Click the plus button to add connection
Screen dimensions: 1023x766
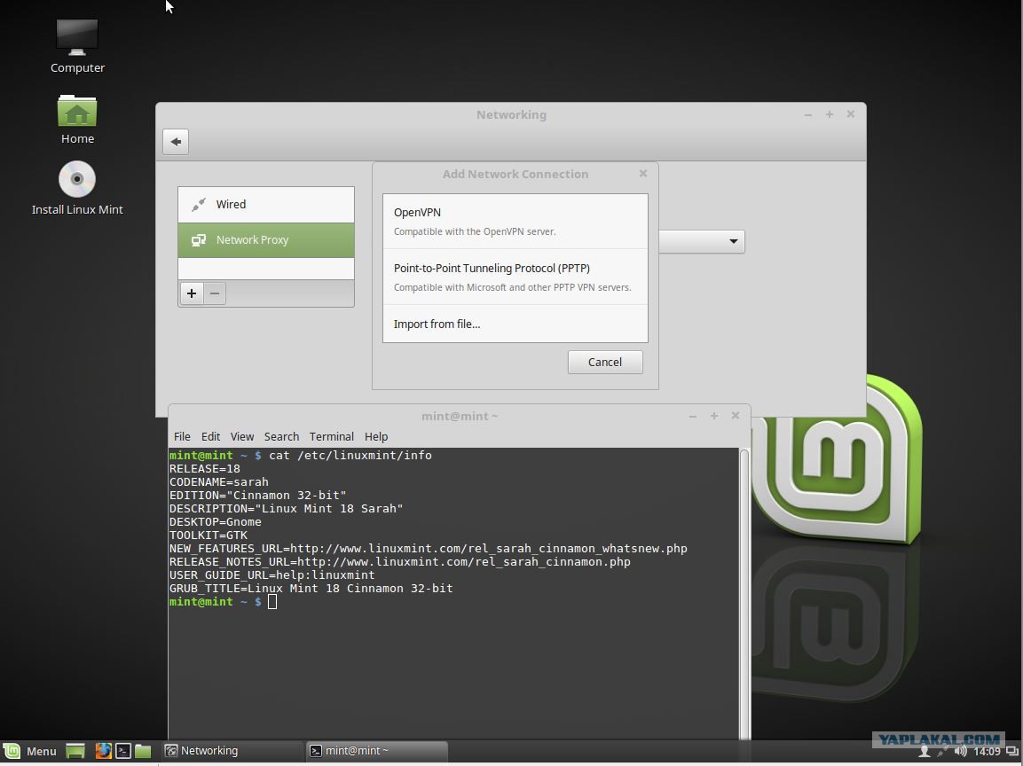point(191,293)
